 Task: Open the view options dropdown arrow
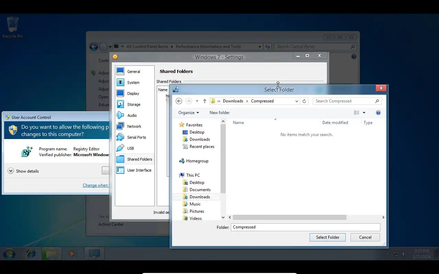pos(364,113)
